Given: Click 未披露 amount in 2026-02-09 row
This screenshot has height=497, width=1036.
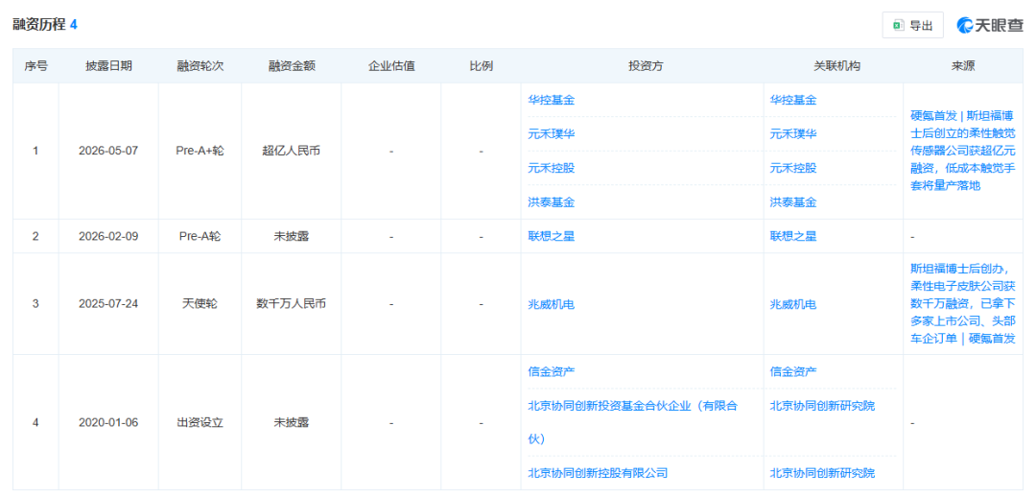Looking at the screenshot, I should [292, 236].
